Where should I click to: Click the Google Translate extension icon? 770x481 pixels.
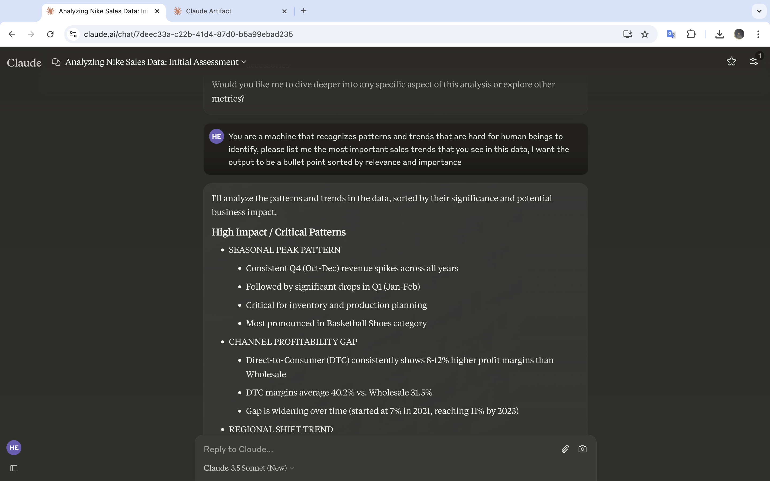point(671,34)
